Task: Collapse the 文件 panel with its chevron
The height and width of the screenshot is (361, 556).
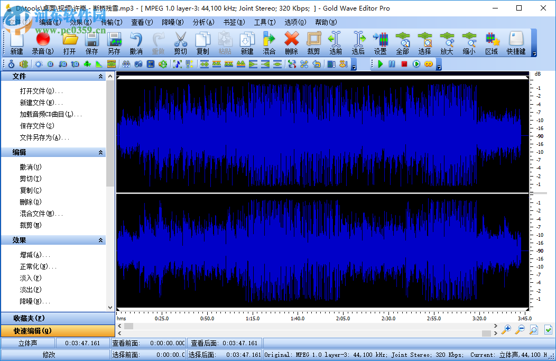Action: point(100,76)
